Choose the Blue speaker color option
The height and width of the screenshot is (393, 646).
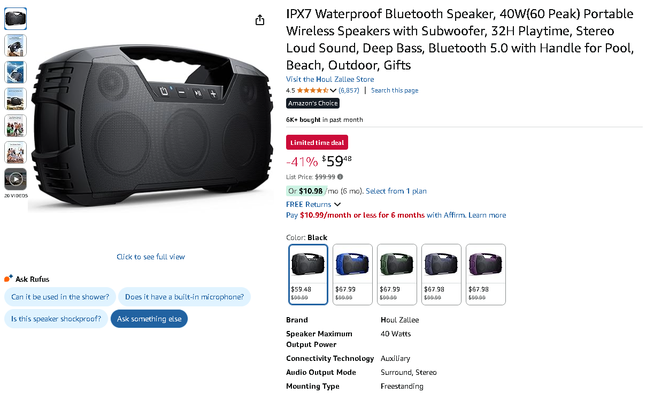[352, 274]
